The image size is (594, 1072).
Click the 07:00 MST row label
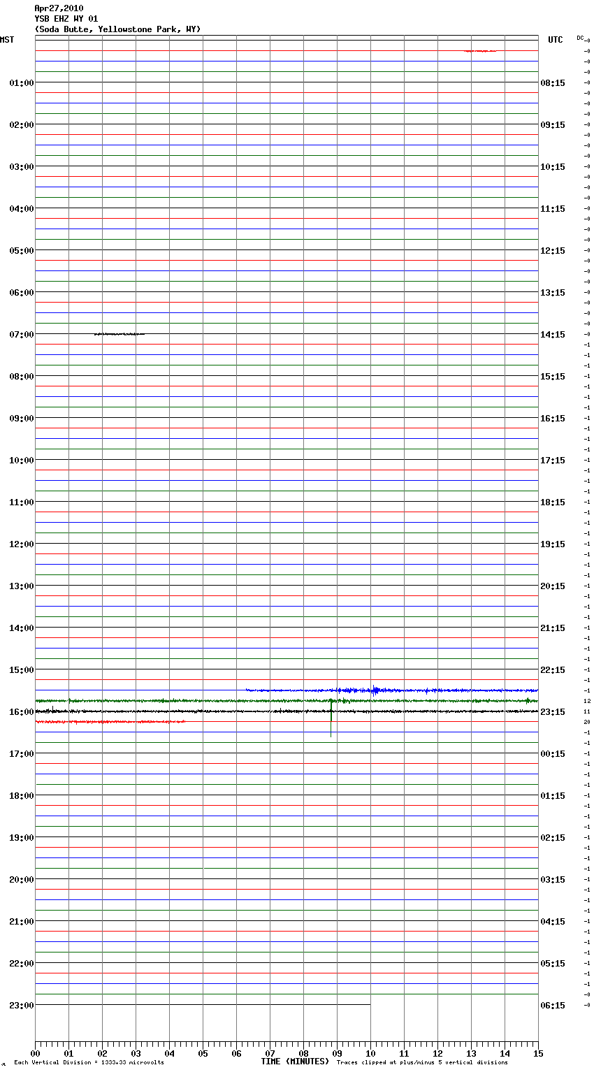point(22,335)
